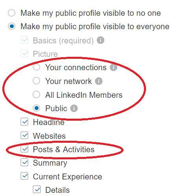Screen dimensions: 179x196
Task: Choose Your connections radio button
Action: pos(36,67)
